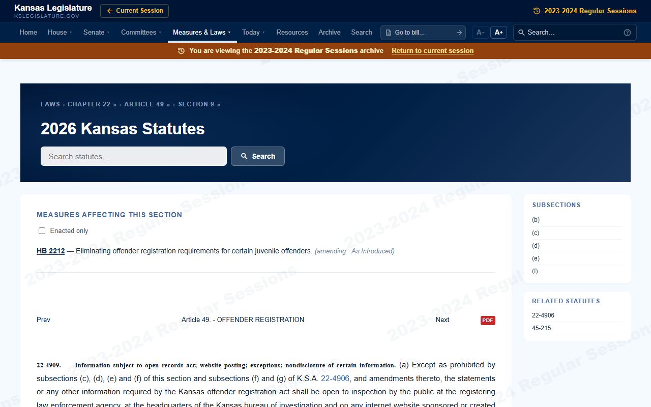The image size is (651, 407).
Task: Go to Home in the navigation bar
Action: [28, 32]
